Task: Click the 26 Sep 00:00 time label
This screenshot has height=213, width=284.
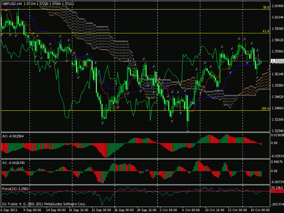Action: [124, 210]
